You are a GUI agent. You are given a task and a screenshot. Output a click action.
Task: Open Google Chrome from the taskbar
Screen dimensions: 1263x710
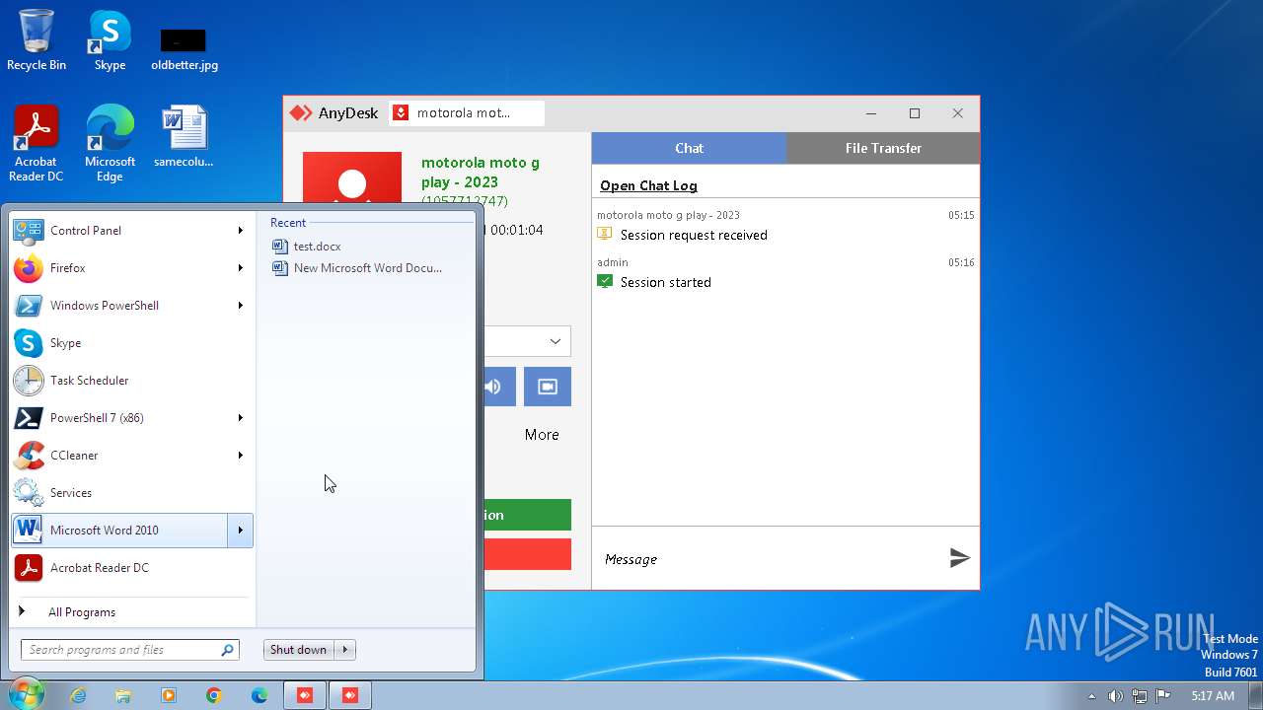click(x=214, y=695)
